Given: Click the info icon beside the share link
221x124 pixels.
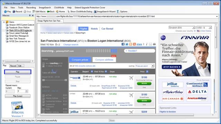Looking at the screenshot, I should tap(146, 44).
